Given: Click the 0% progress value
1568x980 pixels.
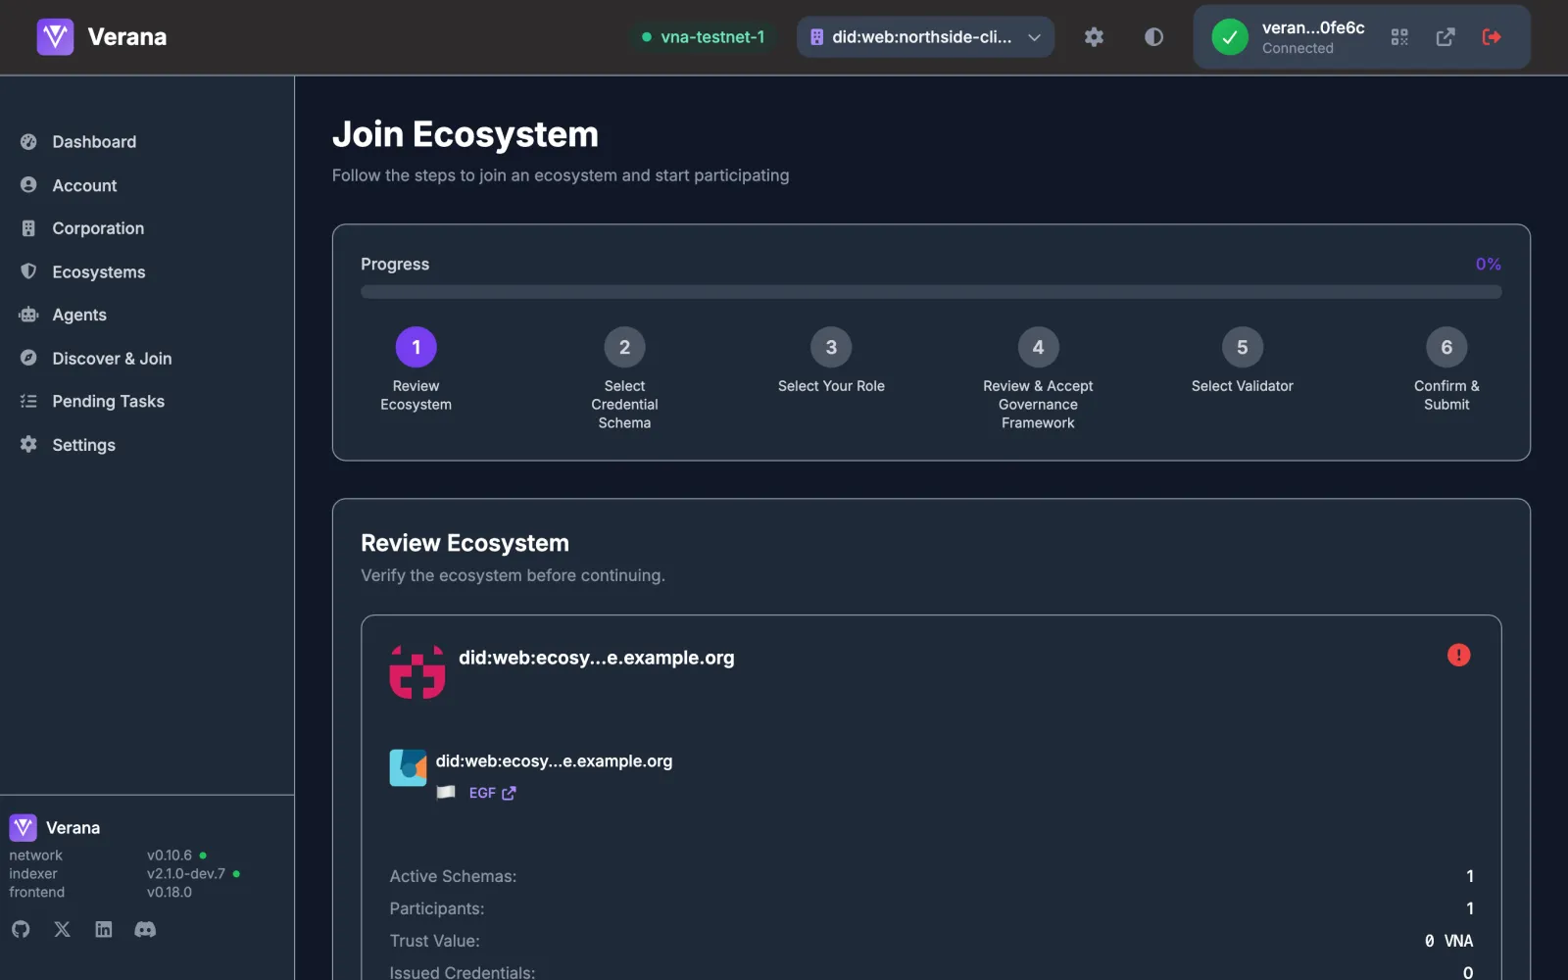Looking at the screenshot, I should click(x=1488, y=264).
